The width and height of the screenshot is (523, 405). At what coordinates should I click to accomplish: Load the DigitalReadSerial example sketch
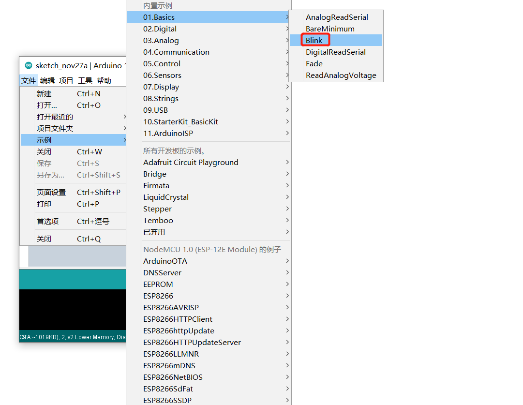point(336,52)
